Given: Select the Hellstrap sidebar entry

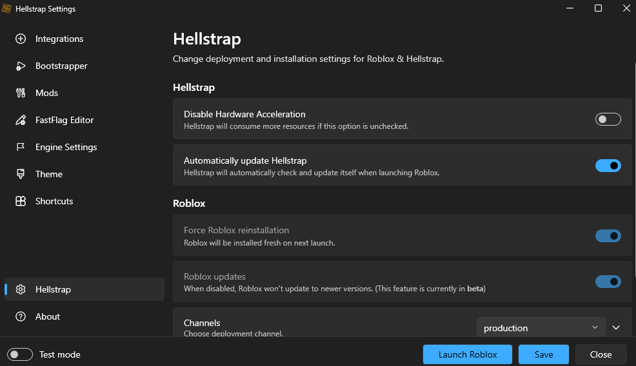Looking at the screenshot, I should (84, 289).
